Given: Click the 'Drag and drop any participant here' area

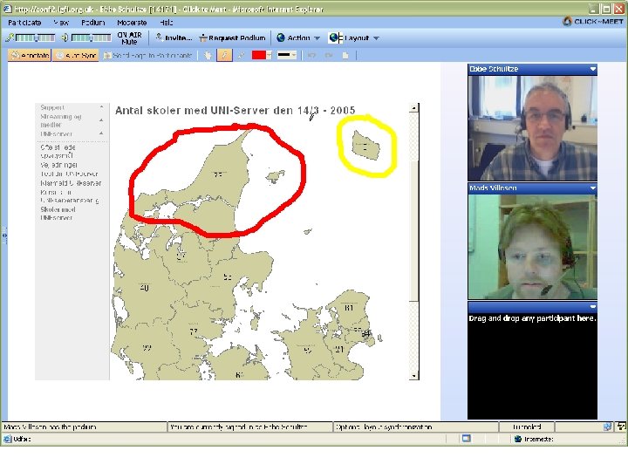Looking at the screenshot, I should point(532,365).
